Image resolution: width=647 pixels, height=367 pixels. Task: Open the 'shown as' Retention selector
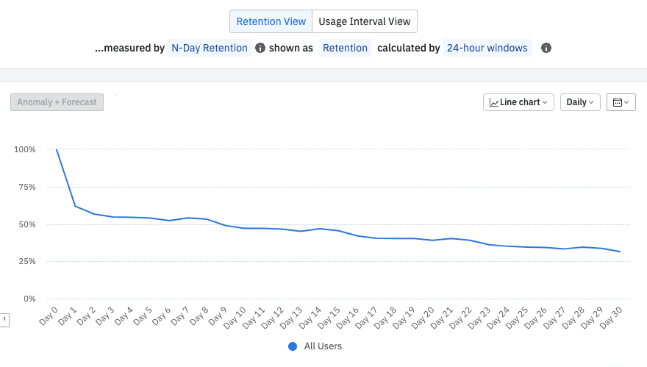click(x=345, y=49)
